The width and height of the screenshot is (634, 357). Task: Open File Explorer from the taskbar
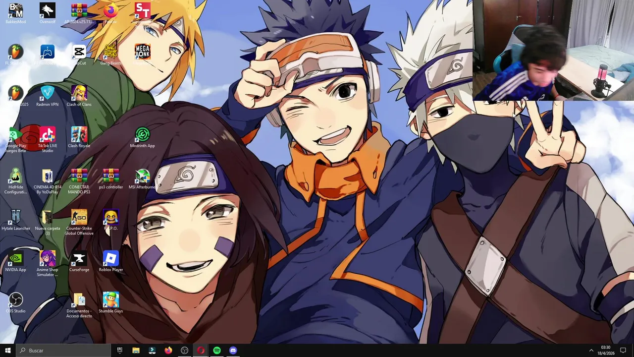136,350
